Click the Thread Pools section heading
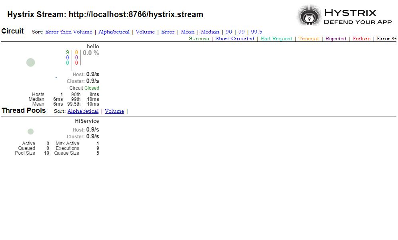398x240 pixels. click(x=24, y=110)
